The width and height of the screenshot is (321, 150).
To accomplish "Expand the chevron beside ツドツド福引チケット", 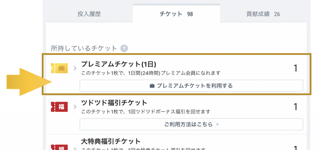I will click(75, 107).
